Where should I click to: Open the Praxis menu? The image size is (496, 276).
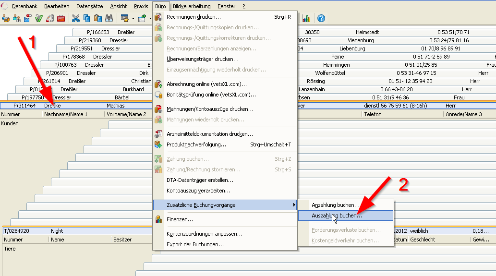141,6
